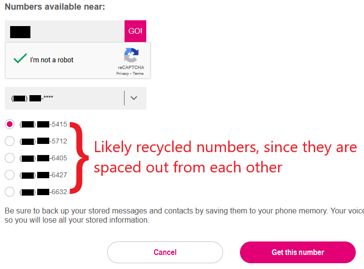
Task: Pick the radio button for number ending 6427
Action: (10, 175)
